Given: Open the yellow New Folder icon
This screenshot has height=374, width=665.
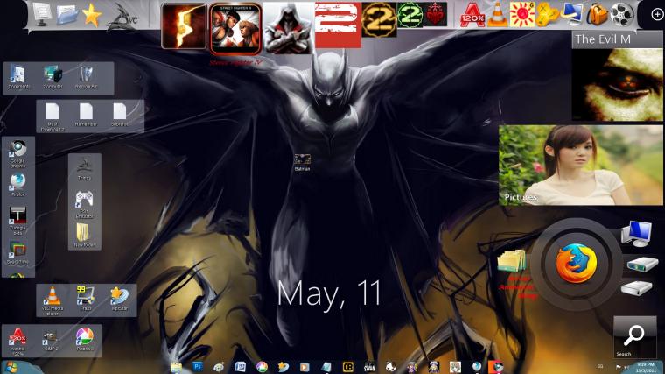Looking at the screenshot, I should click(x=84, y=236).
